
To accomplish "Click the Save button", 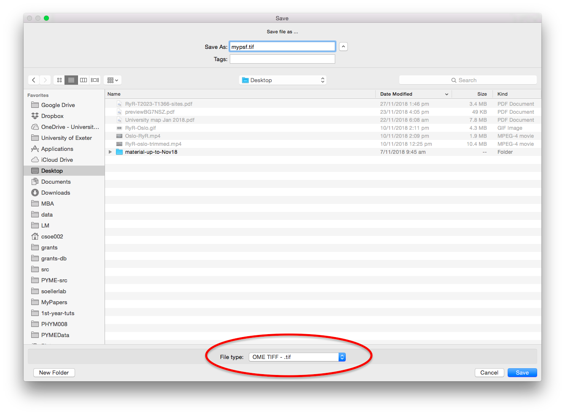I will [522, 372].
